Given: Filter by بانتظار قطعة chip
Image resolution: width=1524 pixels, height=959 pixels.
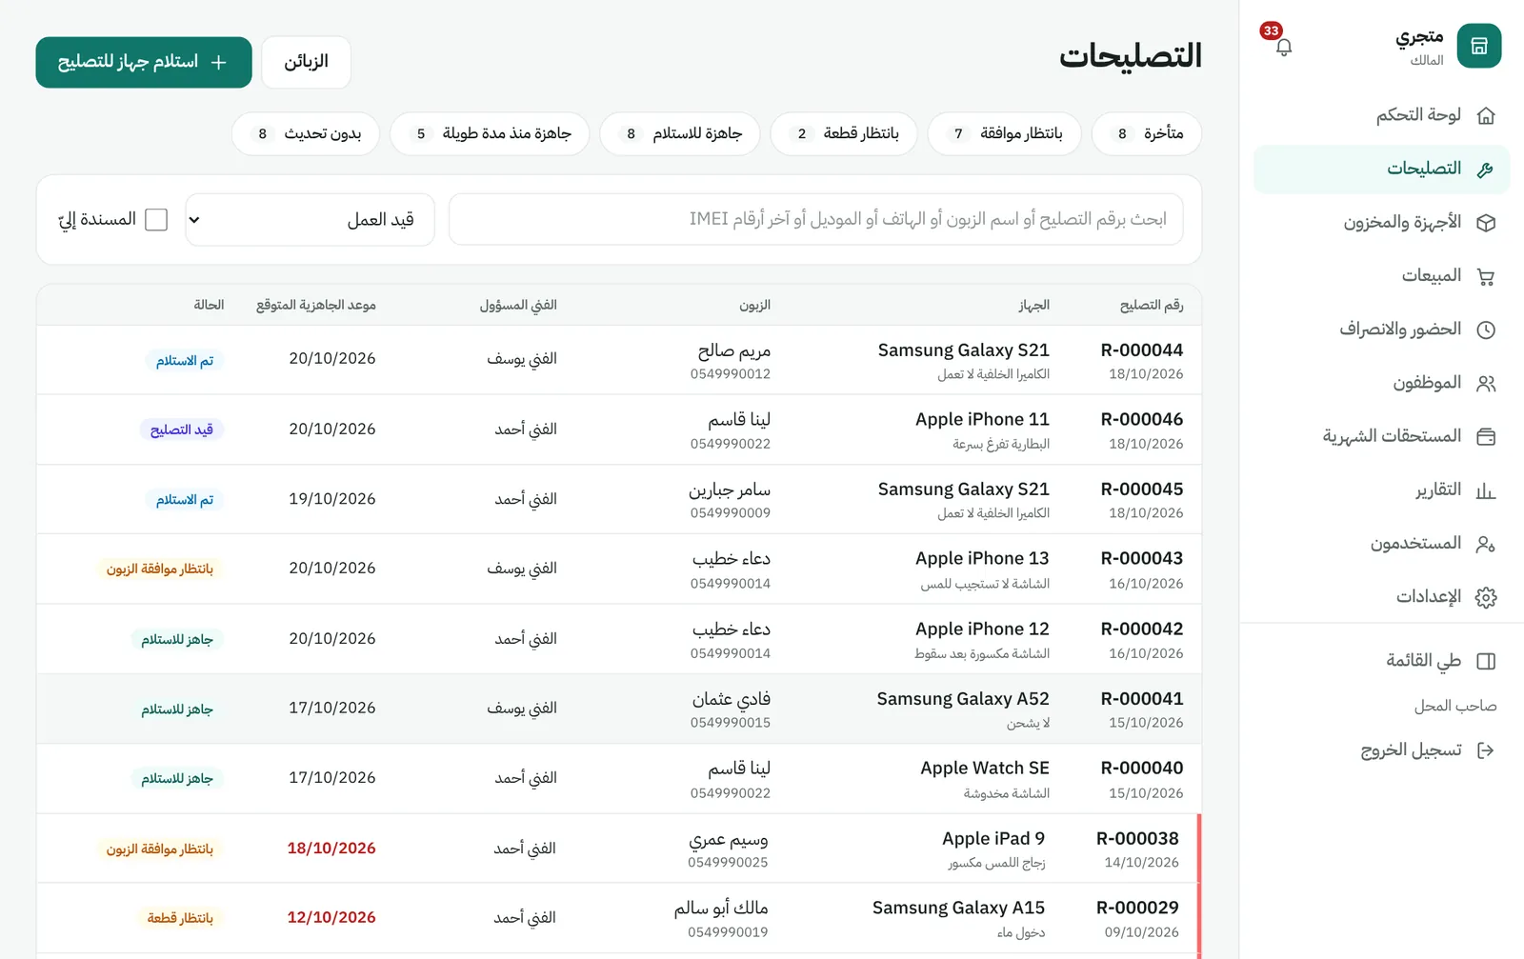Looking at the screenshot, I should point(844,133).
